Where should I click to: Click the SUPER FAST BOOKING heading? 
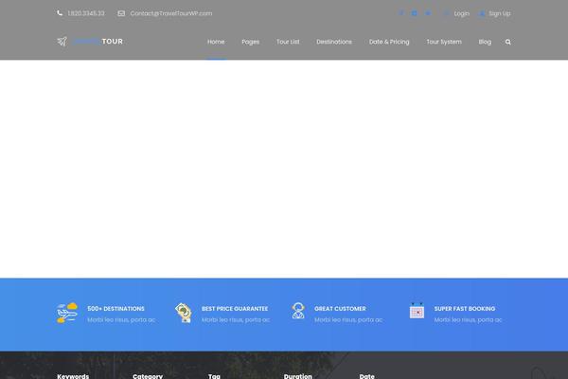(x=465, y=309)
